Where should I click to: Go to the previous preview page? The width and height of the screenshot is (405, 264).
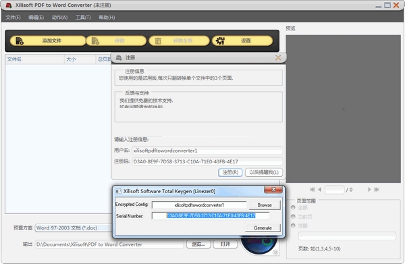(x=319, y=190)
